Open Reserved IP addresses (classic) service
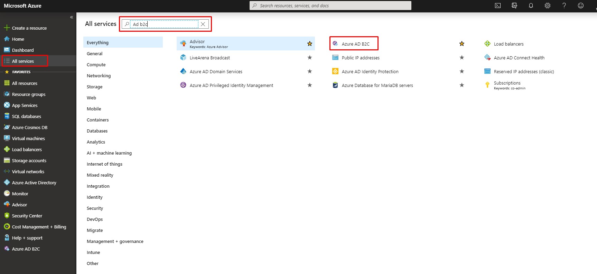 (x=524, y=71)
